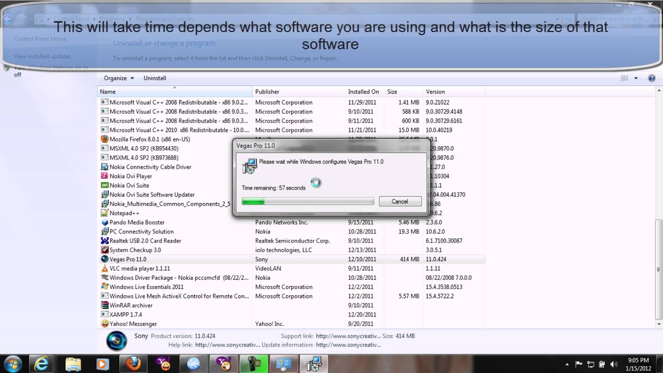Click the Uninstall toolbar button
This screenshot has height=373, width=663.
[155, 78]
